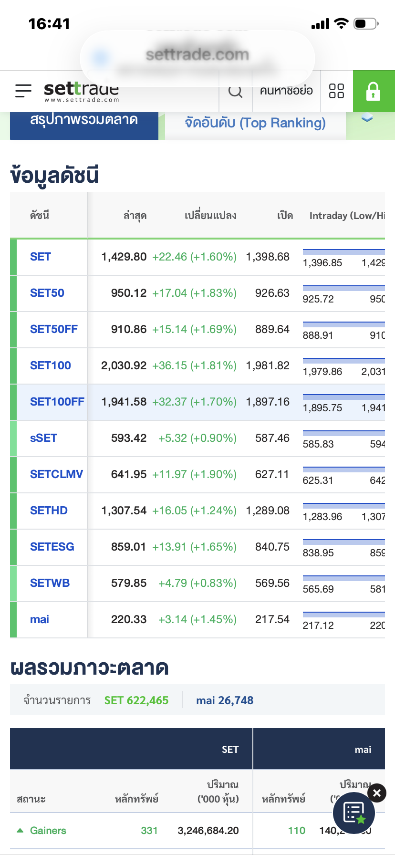Viewport: 395px width, 855px height.
Task: Open the mai index link
Action: click(x=40, y=619)
